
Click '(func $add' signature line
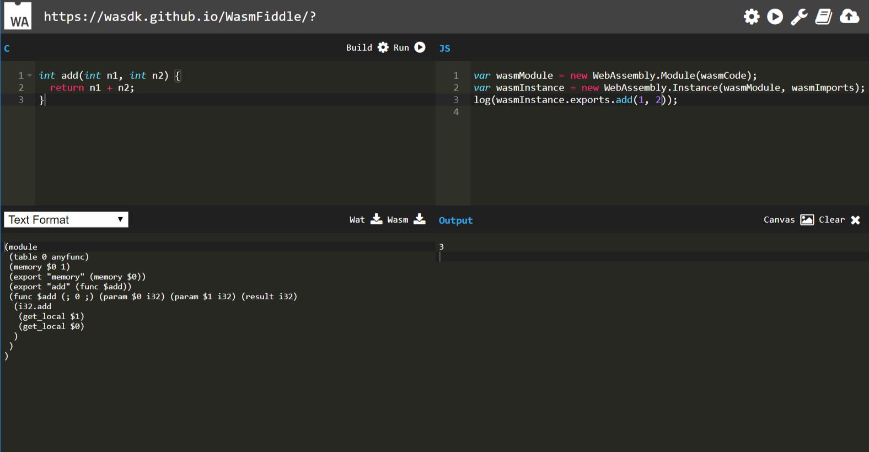(x=153, y=297)
